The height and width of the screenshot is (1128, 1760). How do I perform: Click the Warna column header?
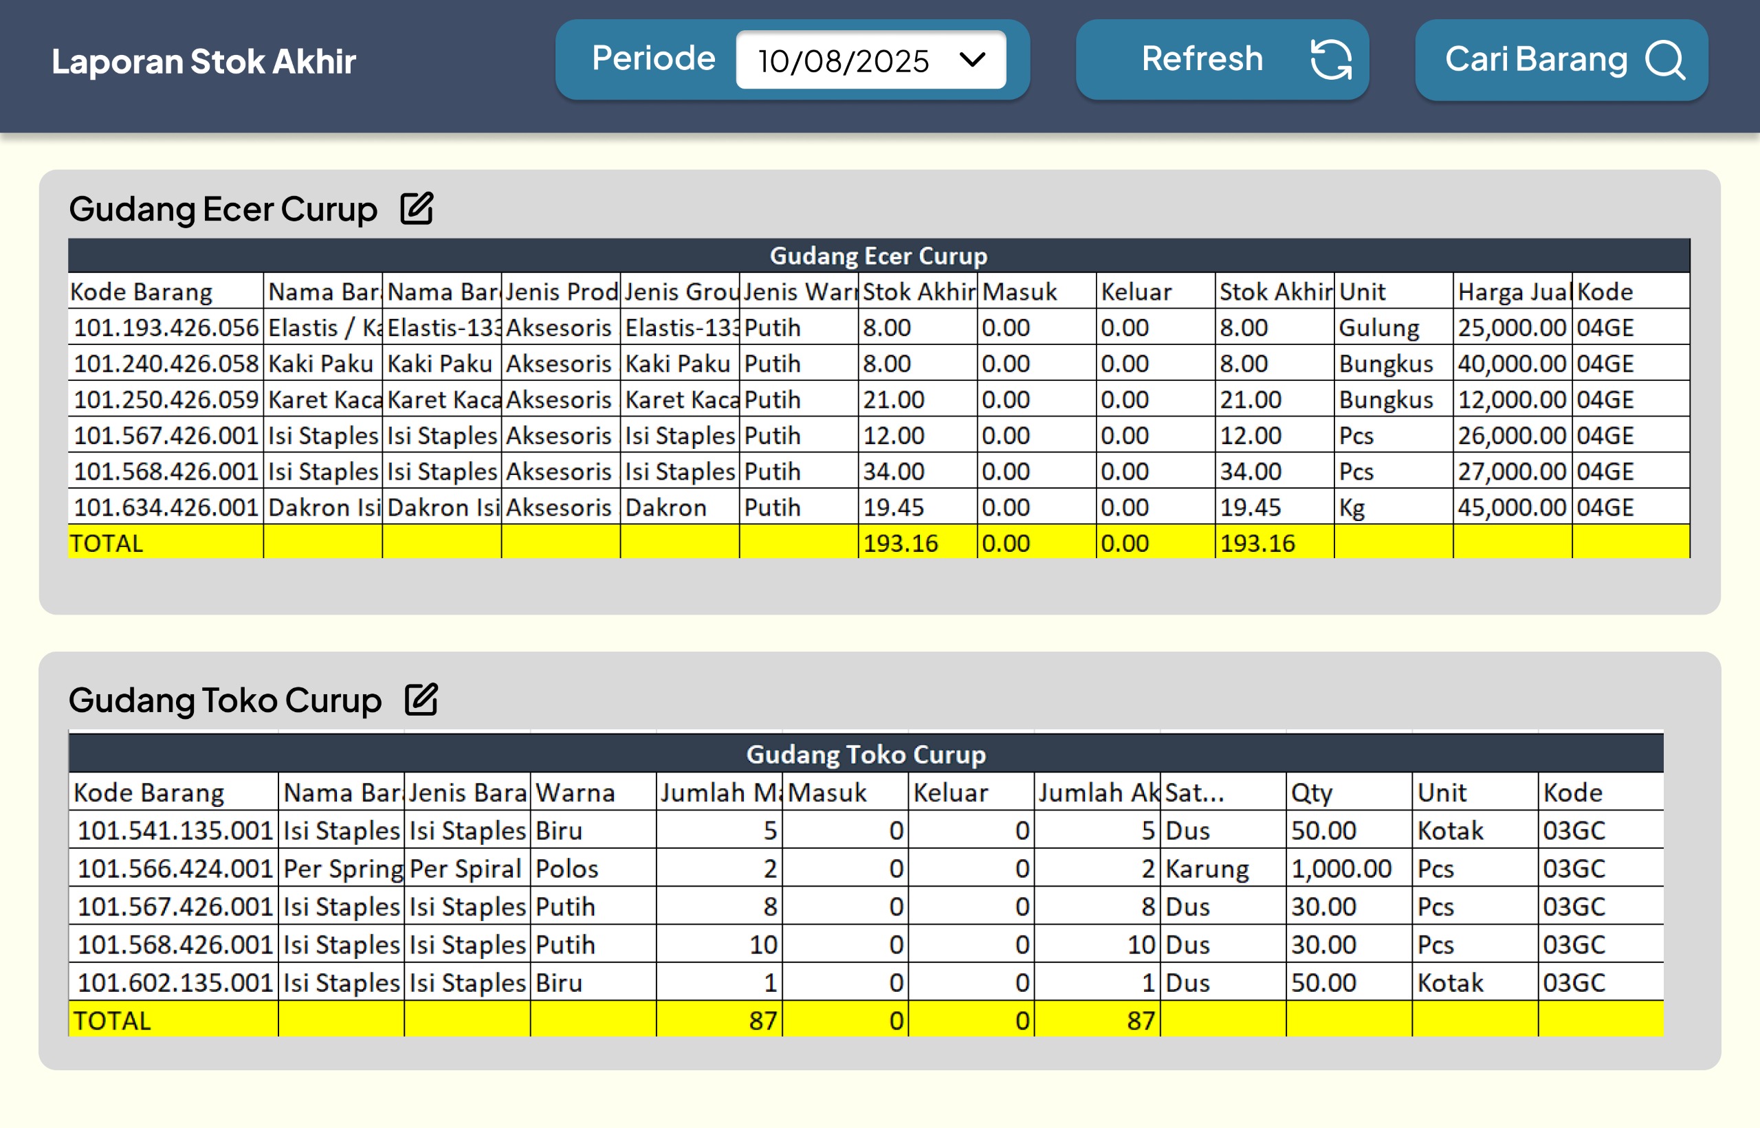(593, 792)
